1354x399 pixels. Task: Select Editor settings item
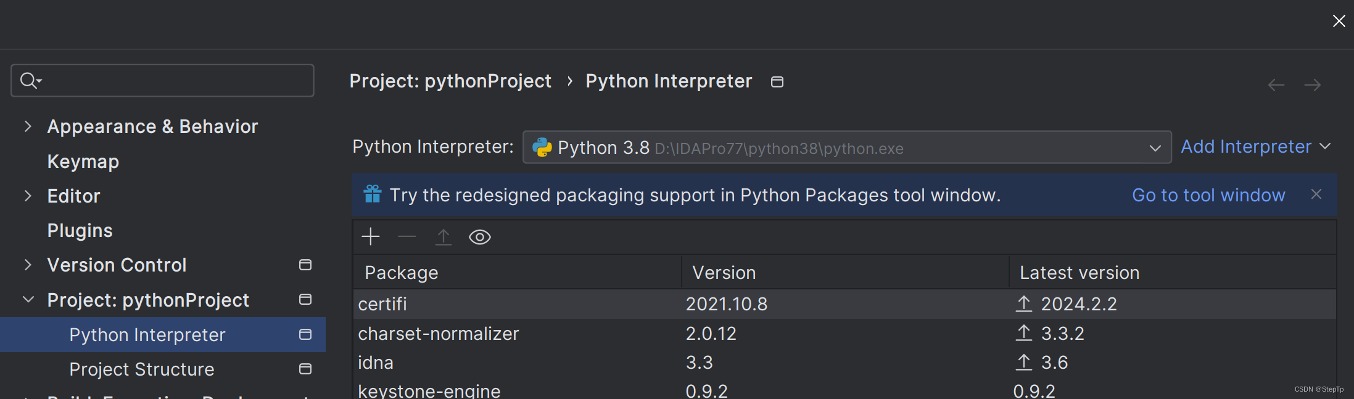click(x=73, y=196)
